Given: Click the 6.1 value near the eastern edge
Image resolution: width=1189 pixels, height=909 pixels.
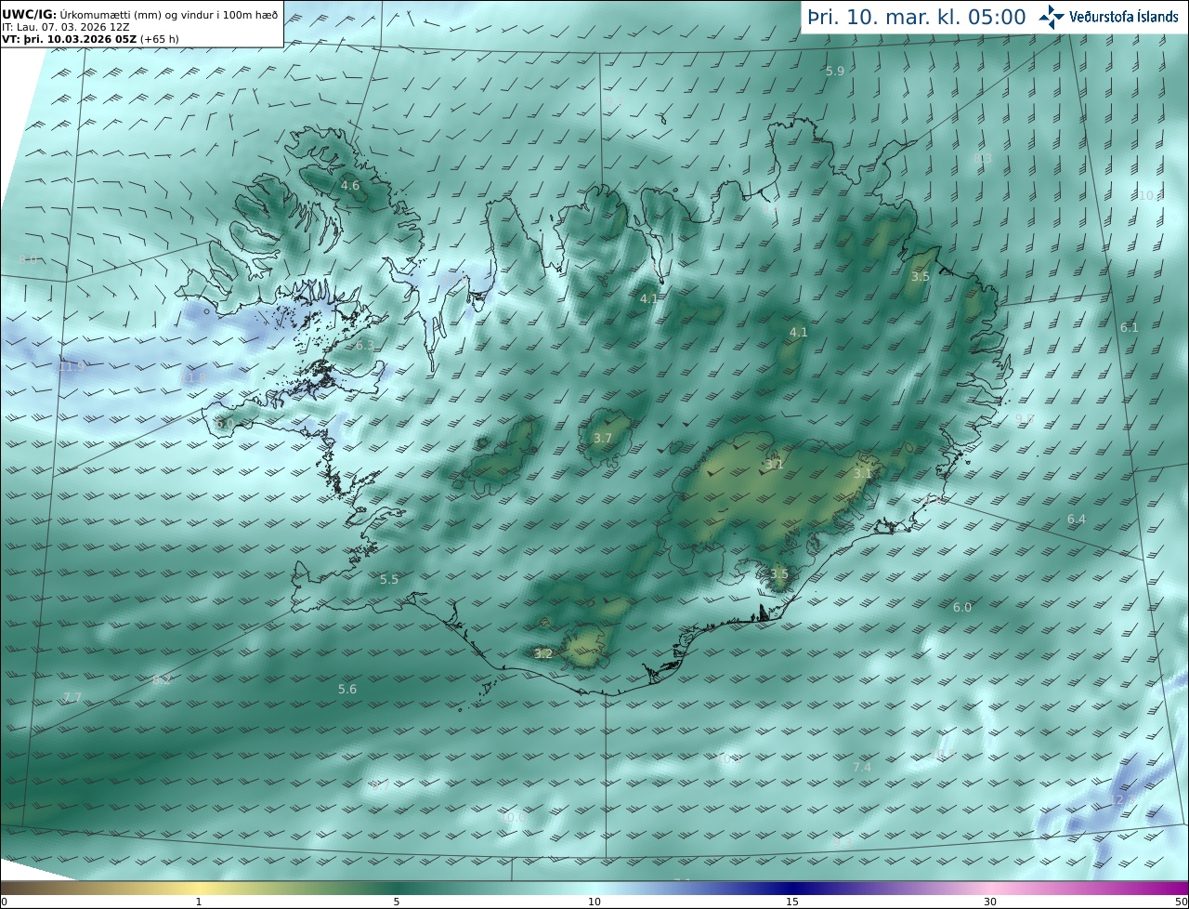Looking at the screenshot, I should point(1130,328).
